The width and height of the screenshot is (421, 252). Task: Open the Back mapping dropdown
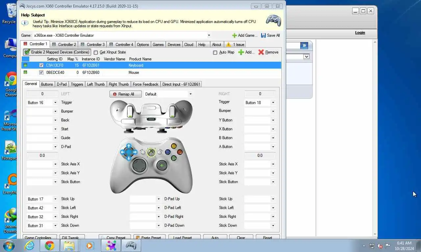[55, 120]
